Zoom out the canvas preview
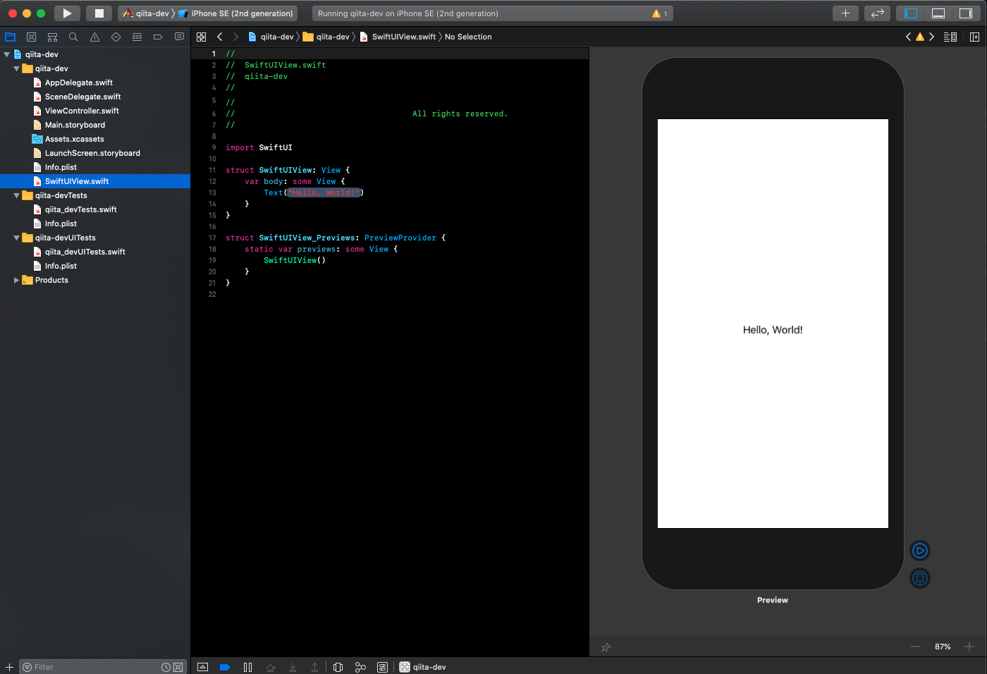This screenshot has width=987, height=674. 916,647
